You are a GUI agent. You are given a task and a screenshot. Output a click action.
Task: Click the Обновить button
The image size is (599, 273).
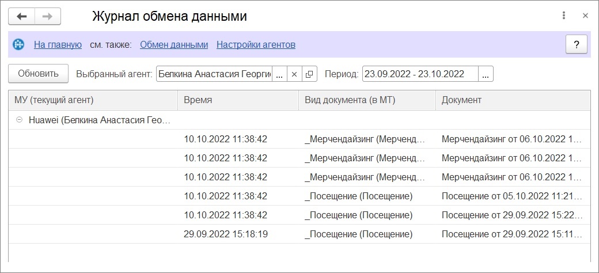coord(38,73)
